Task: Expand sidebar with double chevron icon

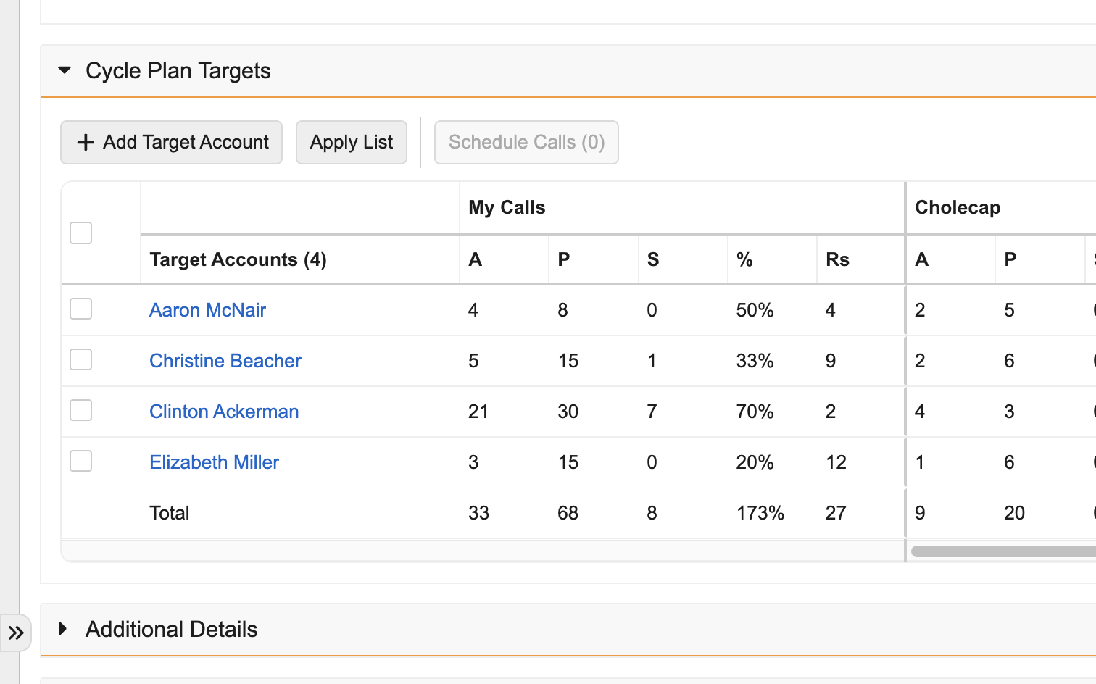Action: coord(16,633)
